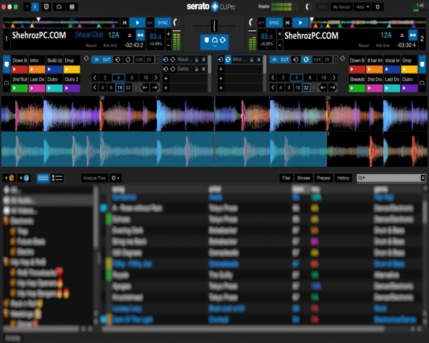The width and height of the screenshot is (429, 343).
Task: Beat jump forward on deck 1
Action: click(155, 88)
